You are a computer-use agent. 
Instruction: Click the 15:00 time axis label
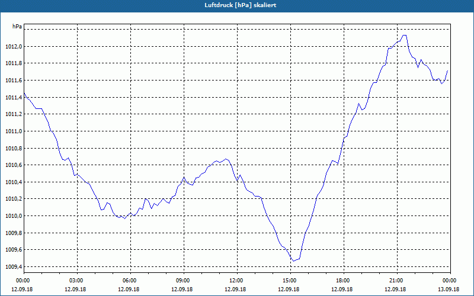[x=290, y=281]
